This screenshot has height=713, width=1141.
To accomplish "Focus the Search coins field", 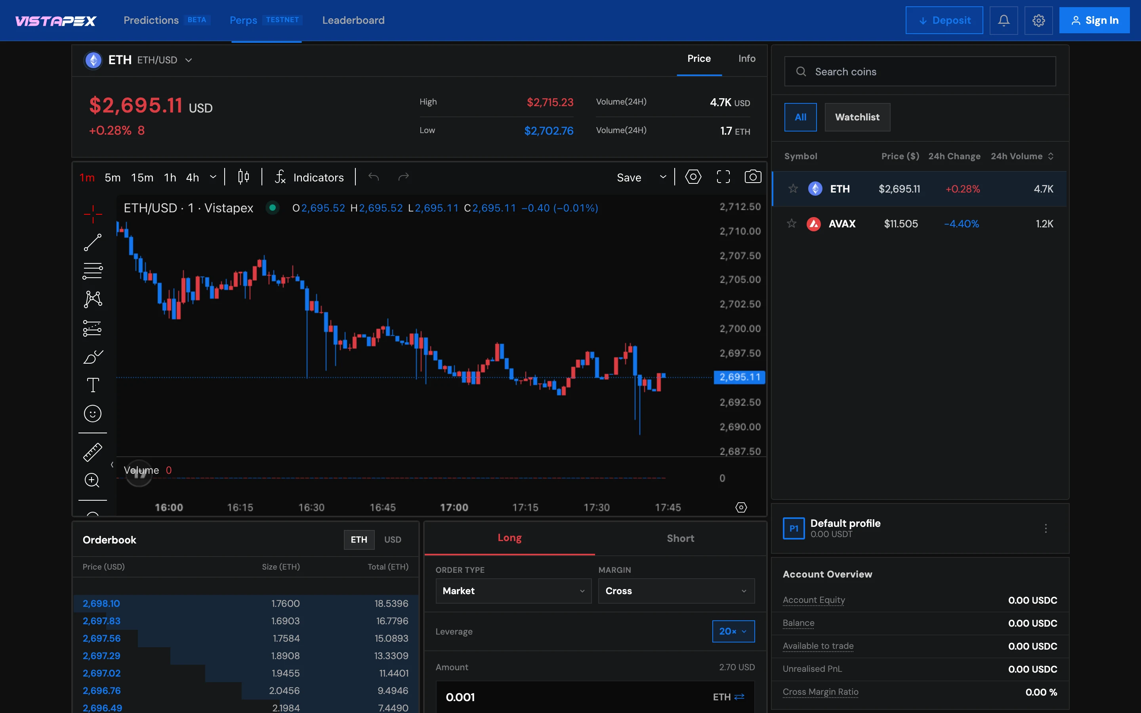I will pos(920,71).
